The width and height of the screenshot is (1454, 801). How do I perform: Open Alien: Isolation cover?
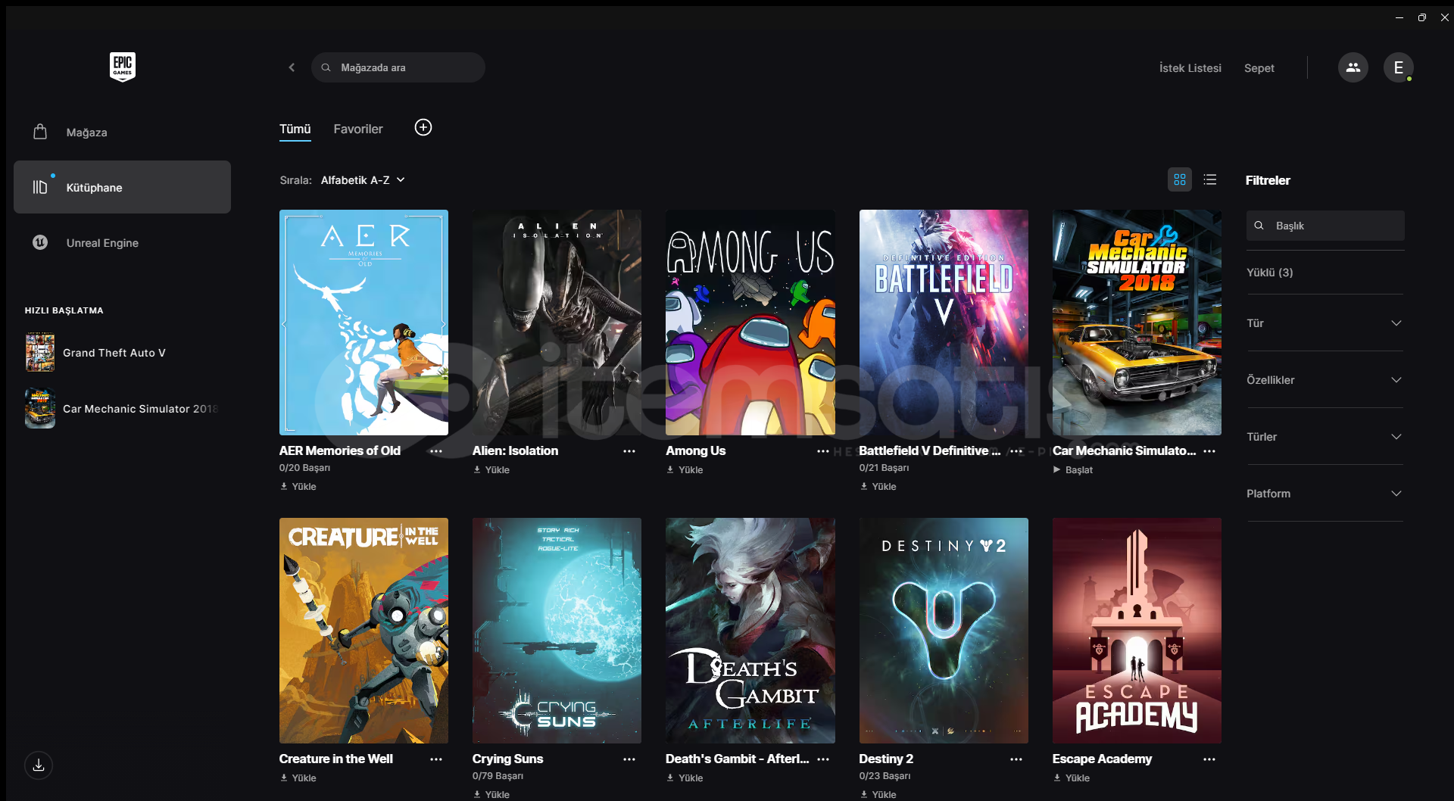[557, 323]
